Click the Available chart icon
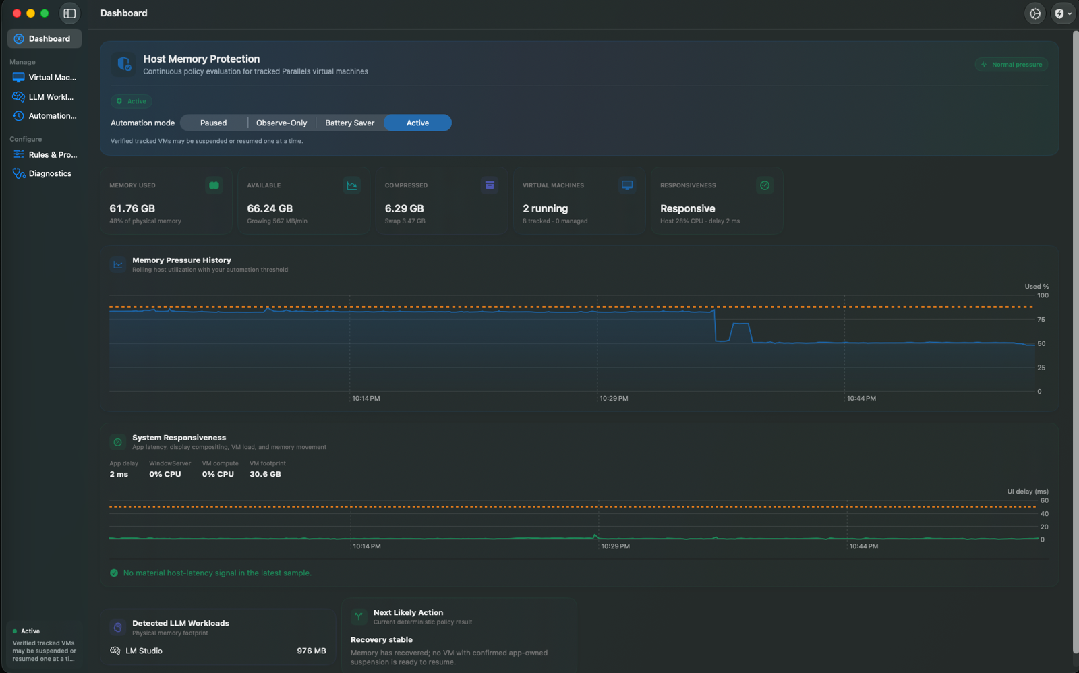This screenshot has height=673, width=1079. pos(352,185)
